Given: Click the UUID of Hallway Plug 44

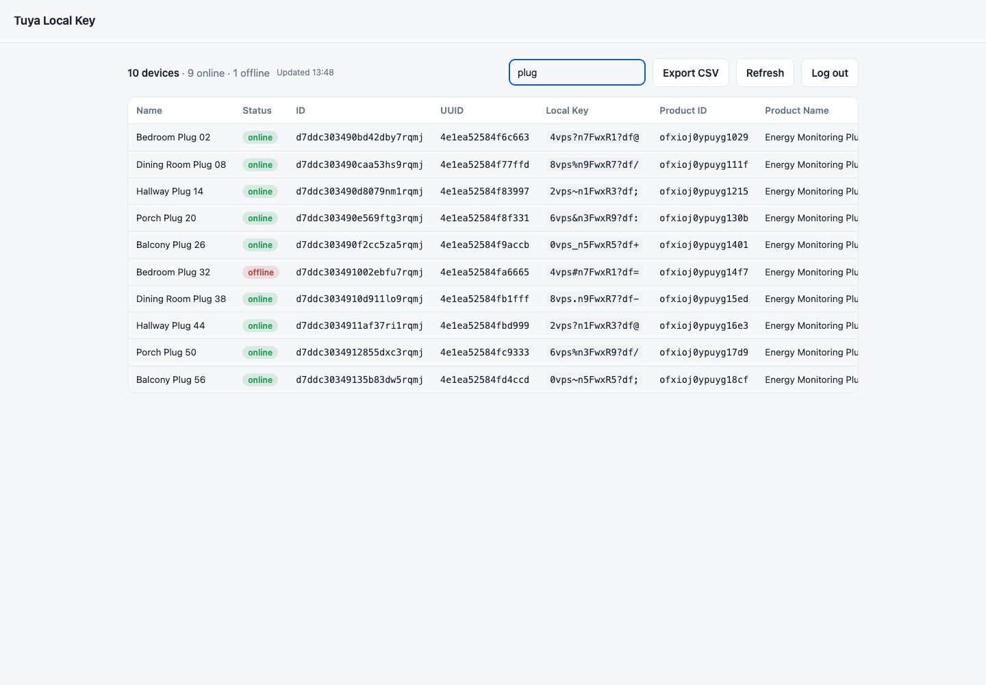Looking at the screenshot, I should coord(485,325).
